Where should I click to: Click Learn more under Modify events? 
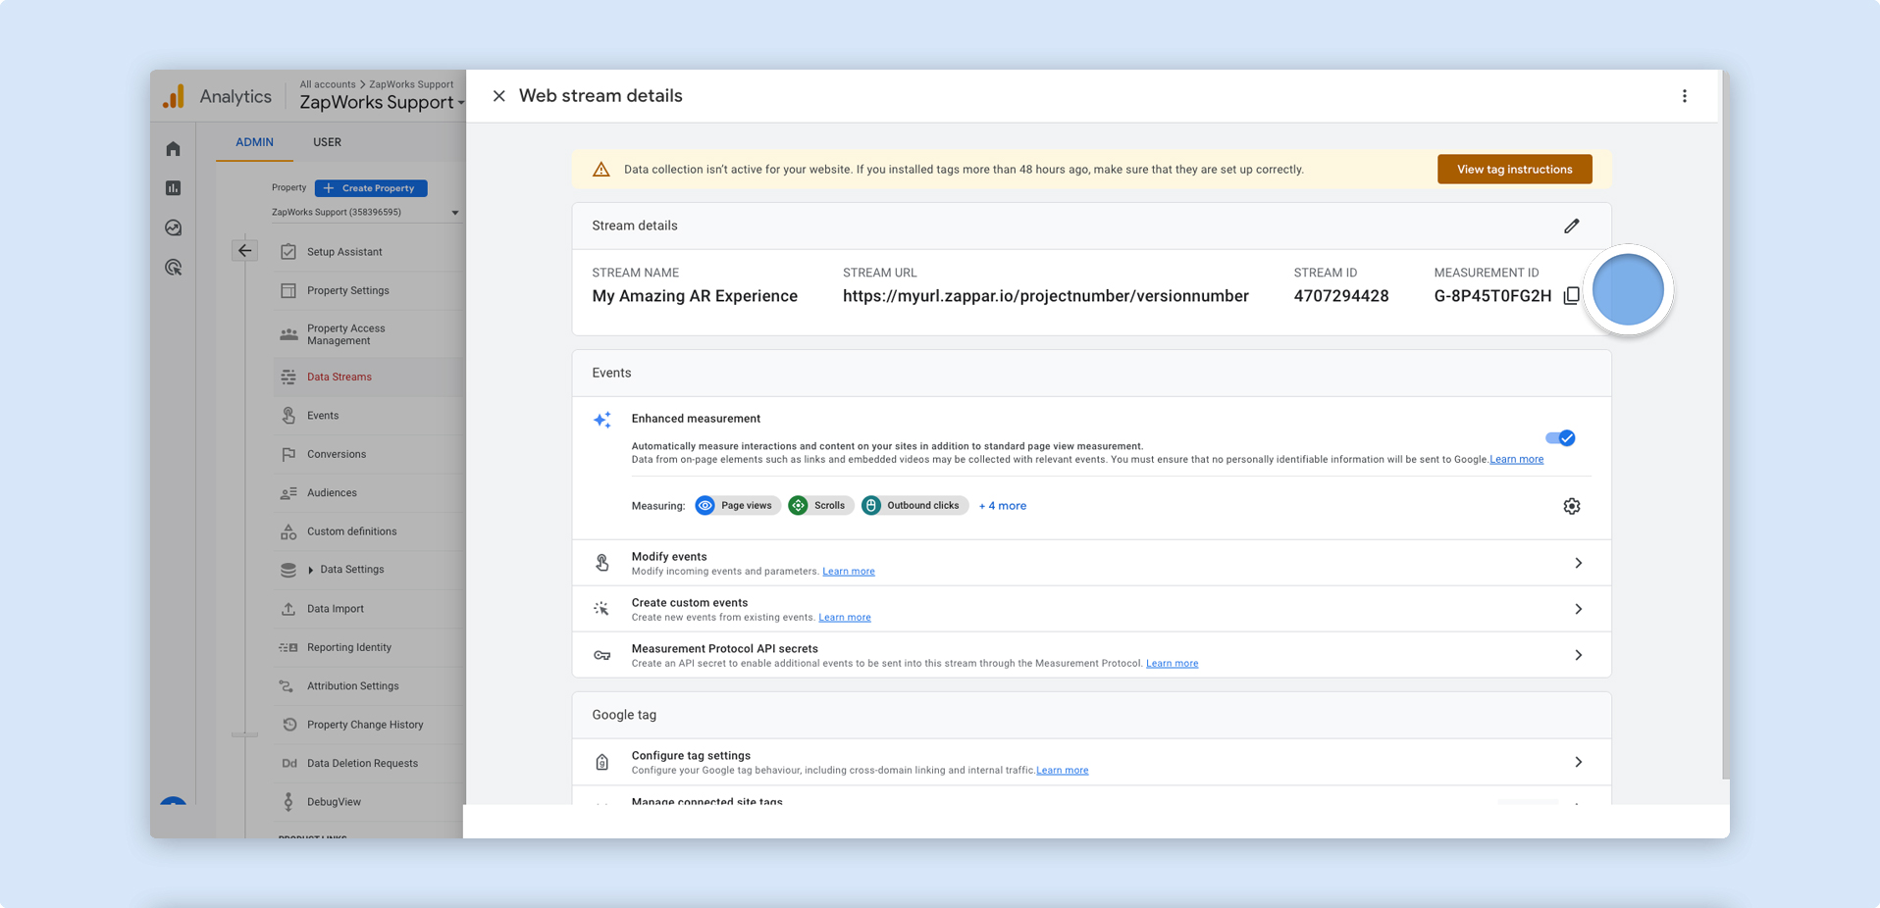click(x=849, y=572)
